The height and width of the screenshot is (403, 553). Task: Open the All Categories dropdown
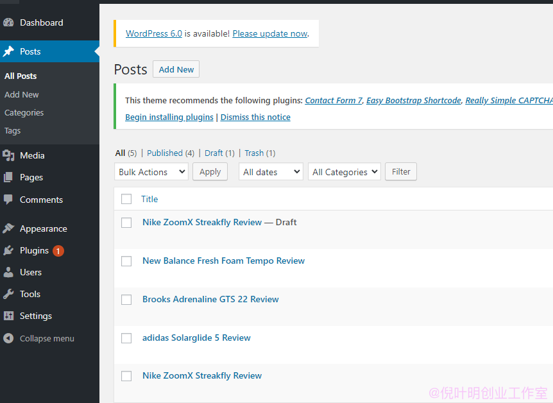345,172
